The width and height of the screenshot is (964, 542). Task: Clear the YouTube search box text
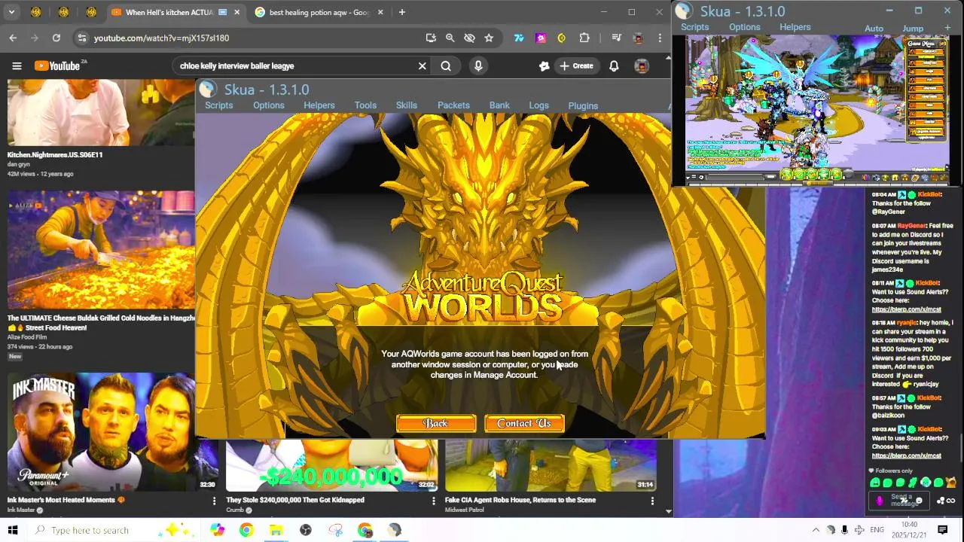point(423,66)
